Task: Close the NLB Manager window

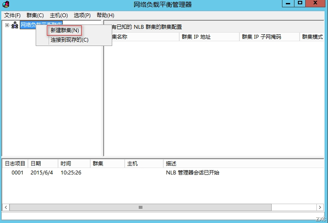Action: pos(316,3)
